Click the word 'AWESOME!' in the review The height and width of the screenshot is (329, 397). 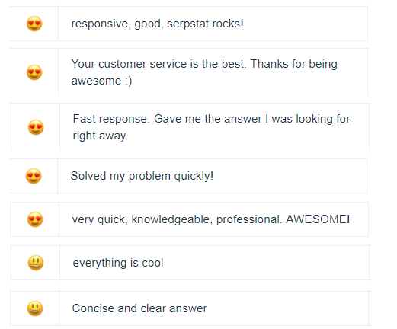click(x=318, y=219)
